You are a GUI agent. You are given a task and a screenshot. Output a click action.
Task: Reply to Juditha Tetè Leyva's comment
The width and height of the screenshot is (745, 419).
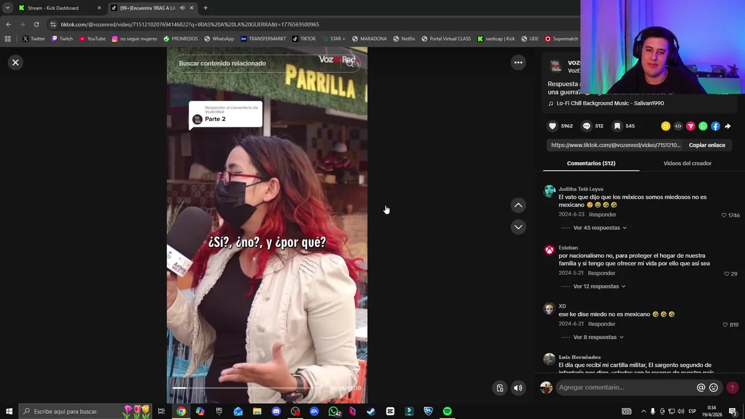[602, 215]
